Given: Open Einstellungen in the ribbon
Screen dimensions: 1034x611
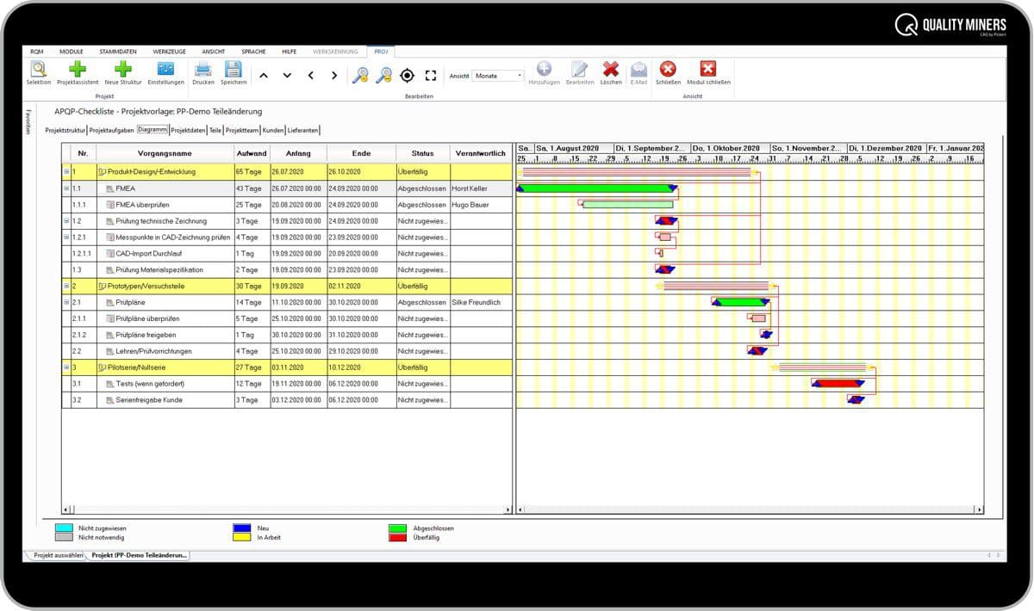Looking at the screenshot, I should click(x=165, y=70).
